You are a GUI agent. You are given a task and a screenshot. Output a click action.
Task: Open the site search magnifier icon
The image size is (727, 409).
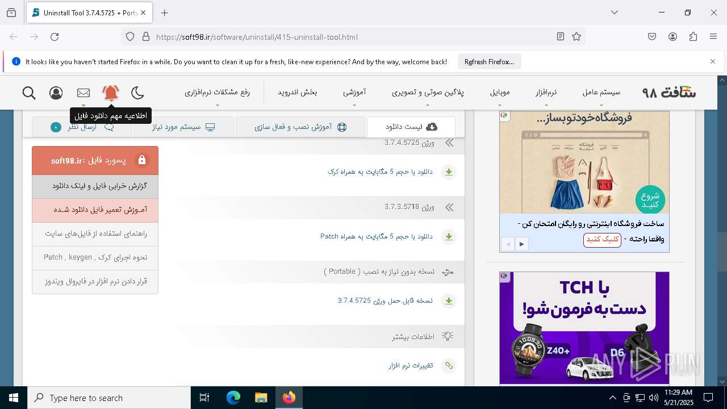pyautogui.click(x=29, y=93)
